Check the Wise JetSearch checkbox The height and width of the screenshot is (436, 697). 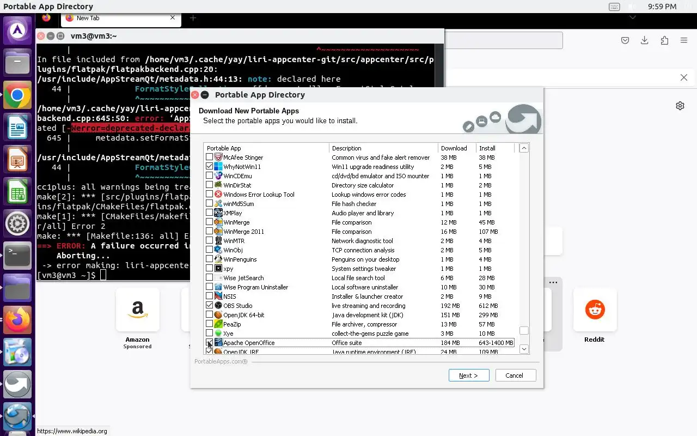[209, 278]
